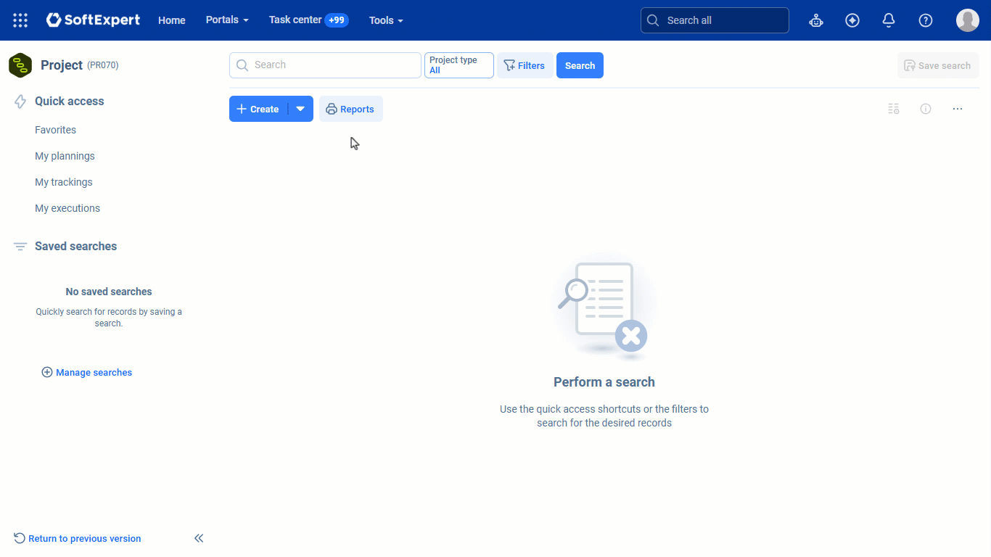
Task: Click the SoftExpert logo
Action: (93, 20)
